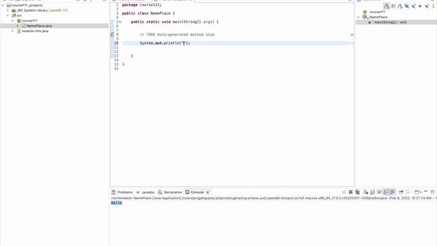Screen dimensions: 437x246
Task: Click the terminated NamePlace launch description
Action: (x=274, y=198)
